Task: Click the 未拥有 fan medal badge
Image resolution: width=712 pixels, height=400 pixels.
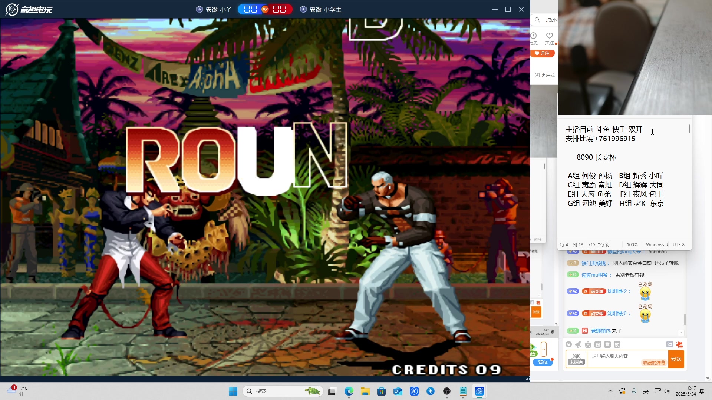Action: [x=576, y=359]
